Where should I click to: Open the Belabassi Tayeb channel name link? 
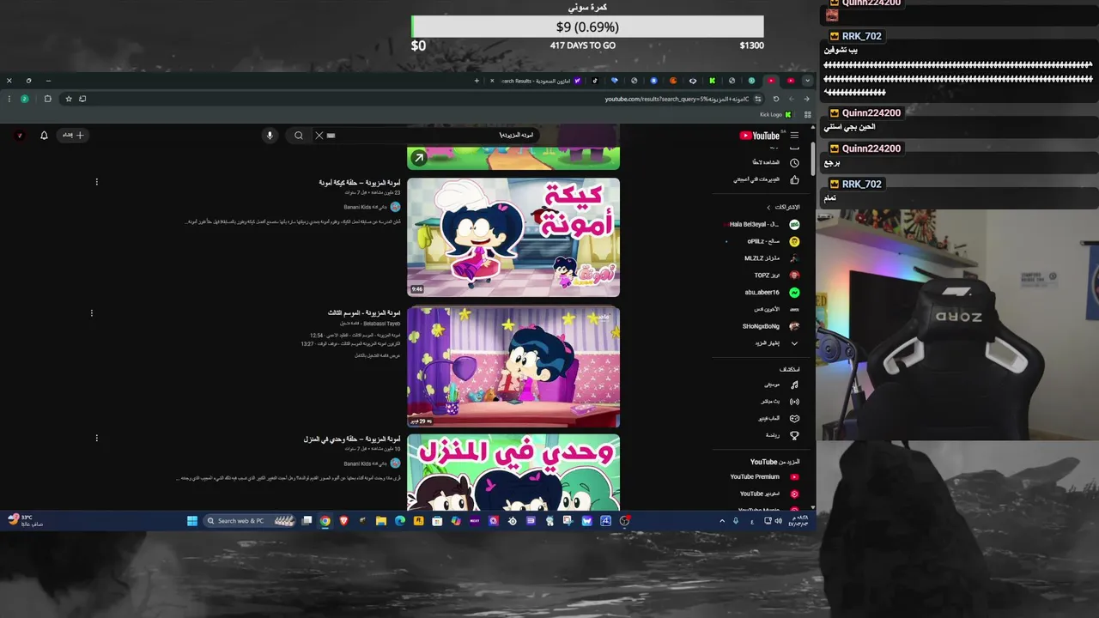point(381,324)
